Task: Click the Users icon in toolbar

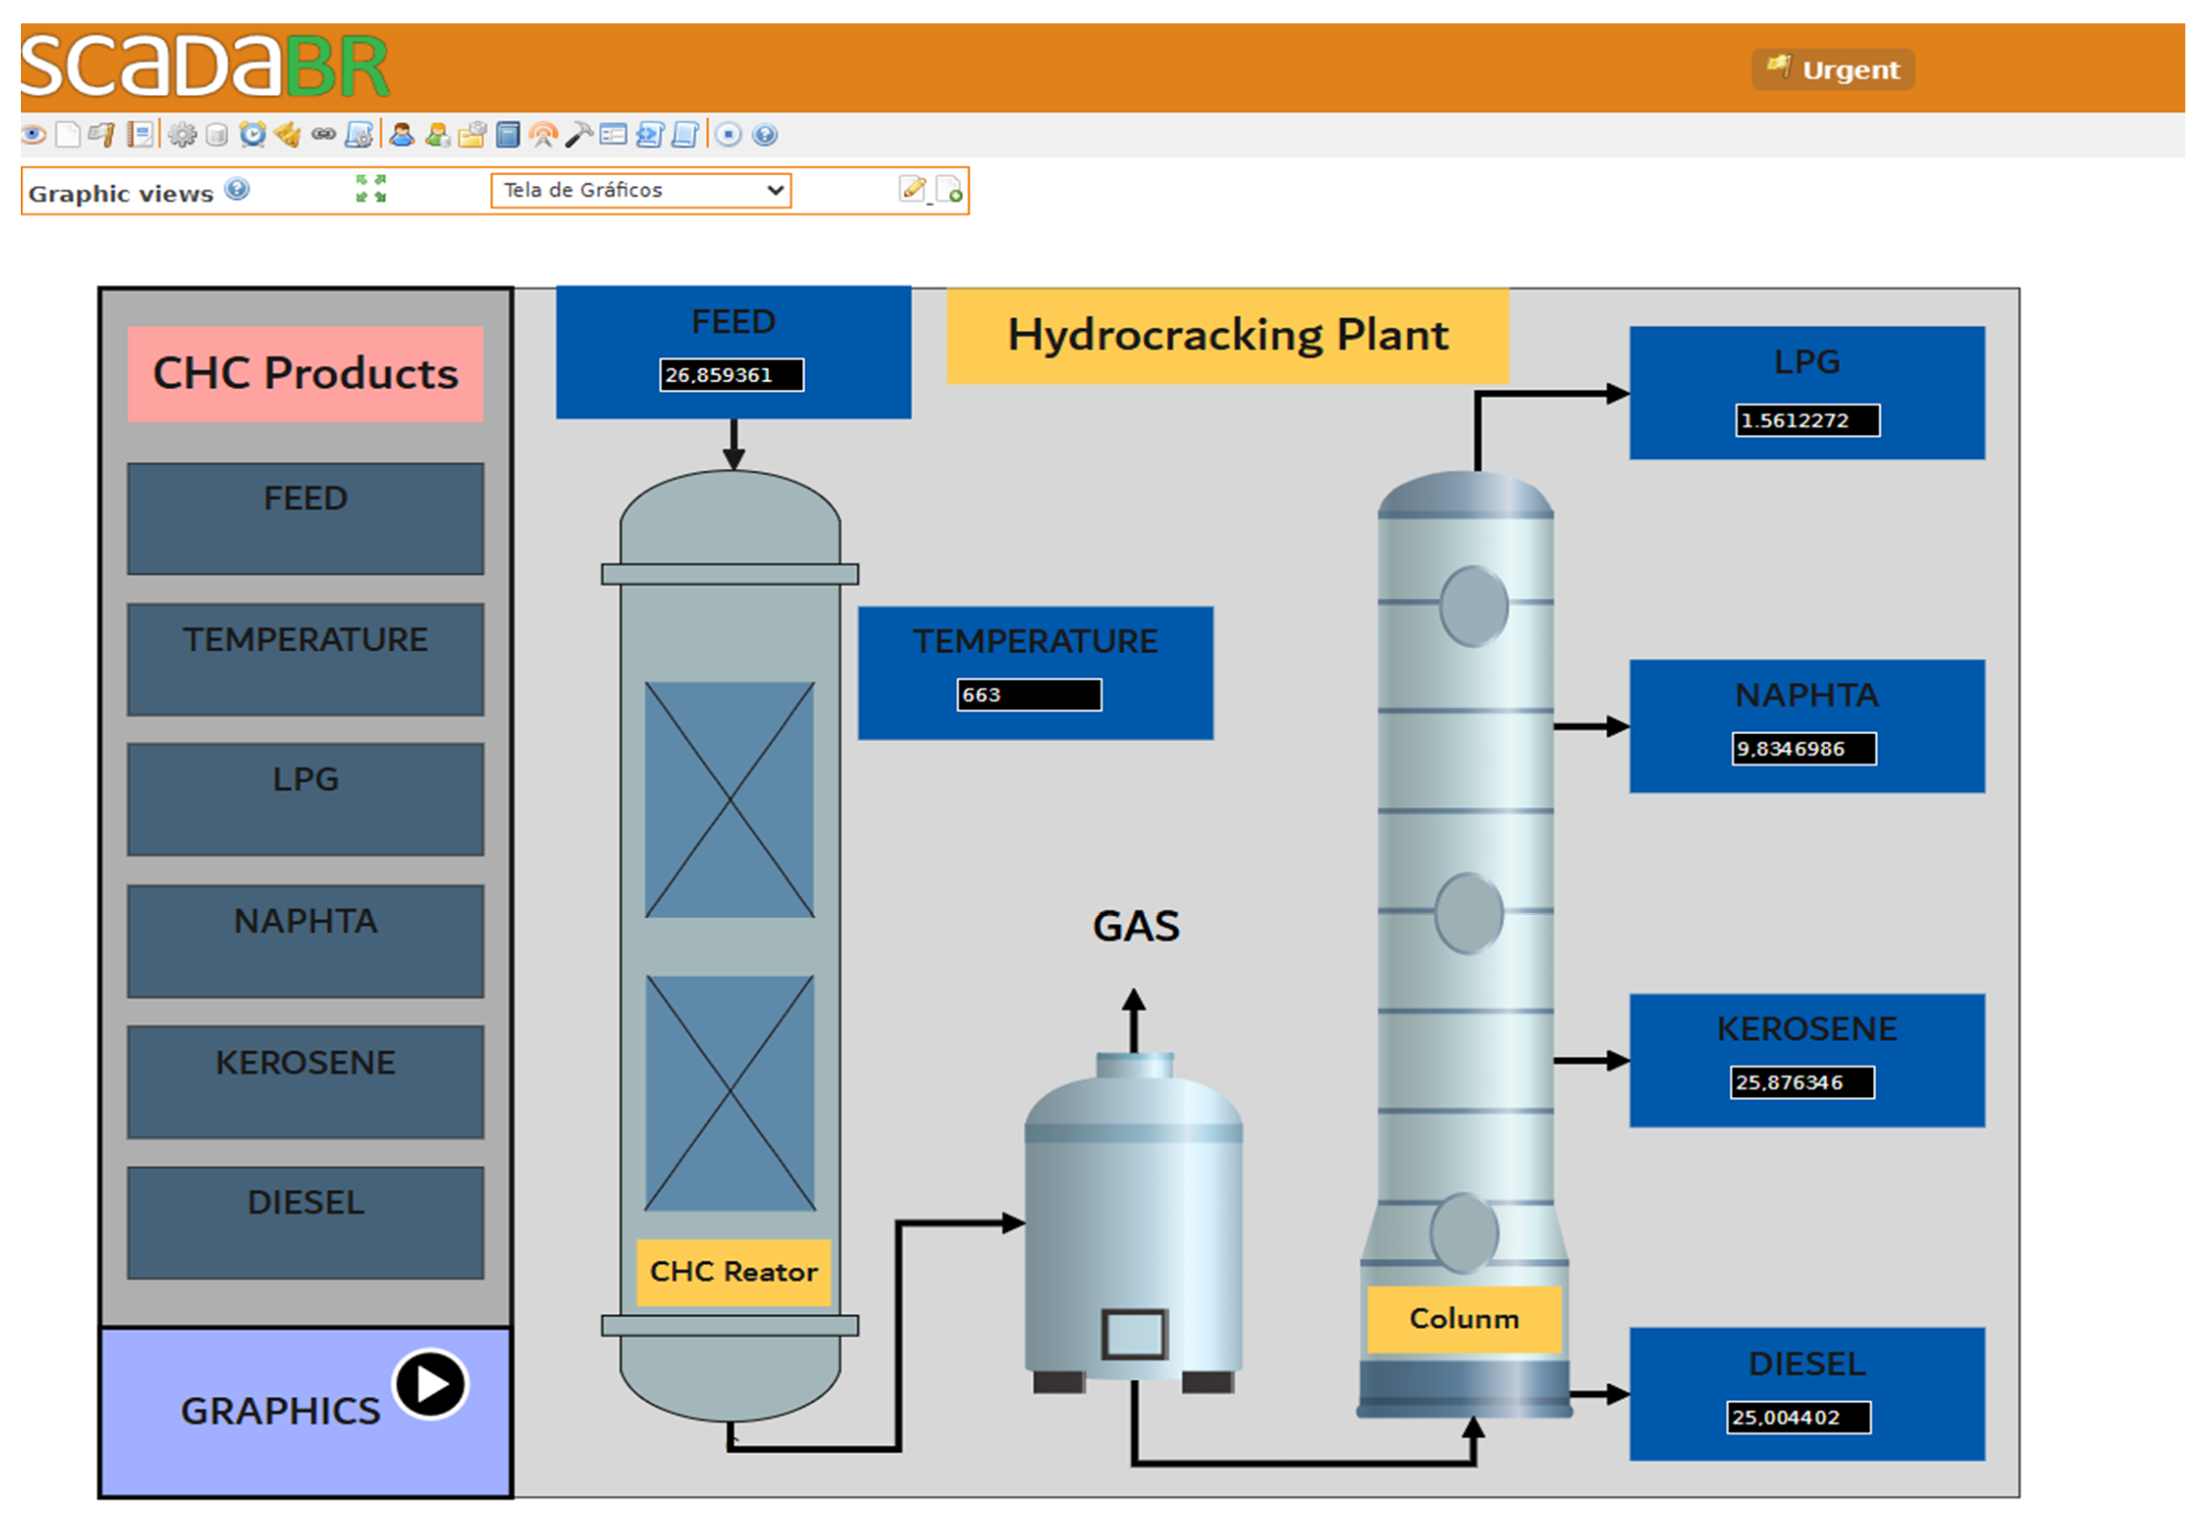Action: [x=401, y=134]
